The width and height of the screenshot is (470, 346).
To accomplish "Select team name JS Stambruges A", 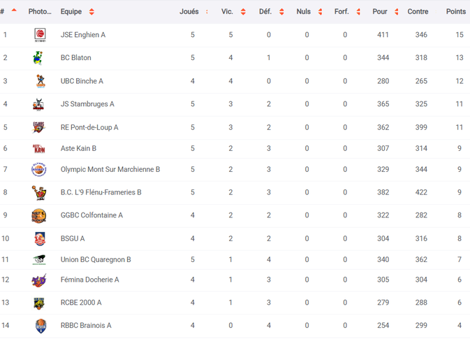I will pos(87,104).
